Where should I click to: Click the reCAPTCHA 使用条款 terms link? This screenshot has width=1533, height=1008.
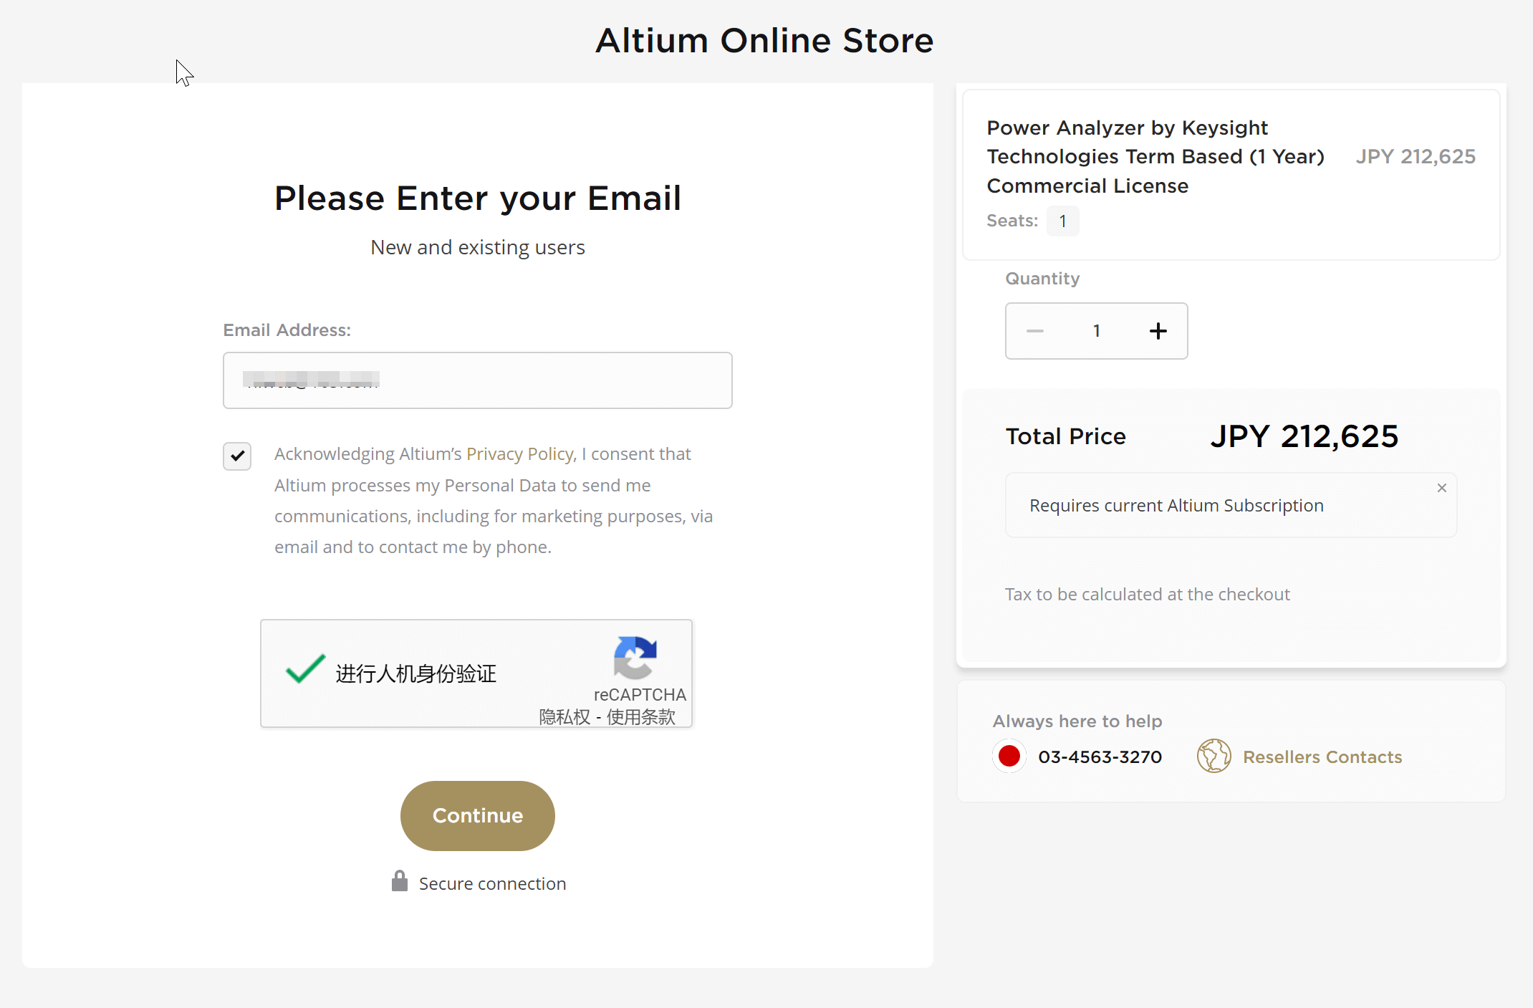pos(641,717)
